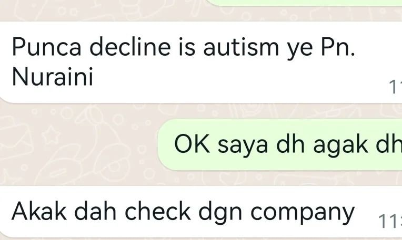Click the timestamp beside "company" message
402x240 pixels.
tap(390, 221)
